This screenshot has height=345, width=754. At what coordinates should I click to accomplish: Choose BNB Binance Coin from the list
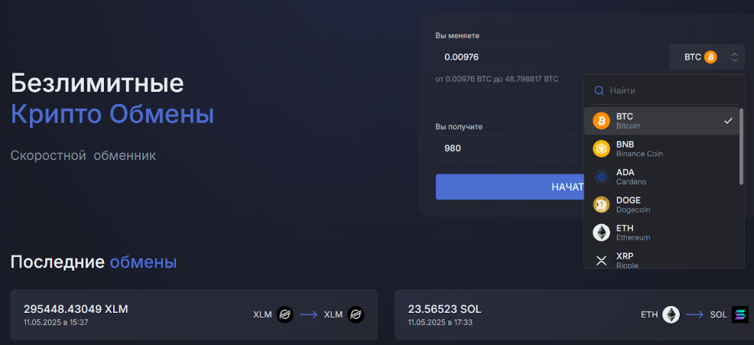click(661, 148)
